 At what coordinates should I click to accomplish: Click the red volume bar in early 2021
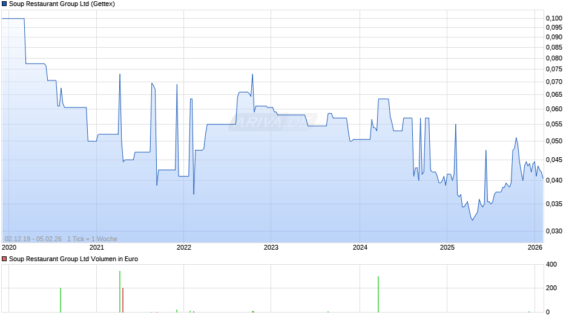123,300
